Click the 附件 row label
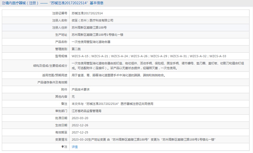253x153 pixels. pyautogui.click(x=64, y=89)
